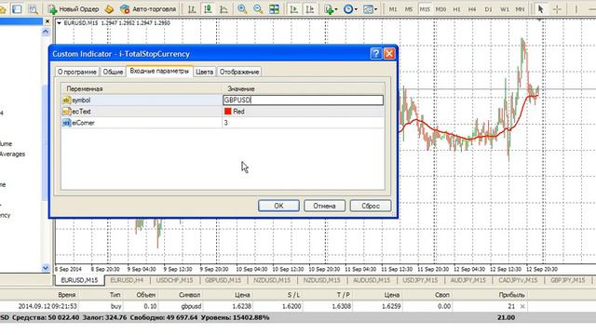Confirm the dialog with OK

(x=278, y=206)
